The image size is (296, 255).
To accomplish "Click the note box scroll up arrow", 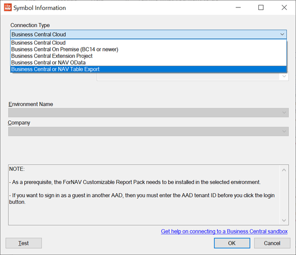I will pyautogui.click(x=284, y=170).
